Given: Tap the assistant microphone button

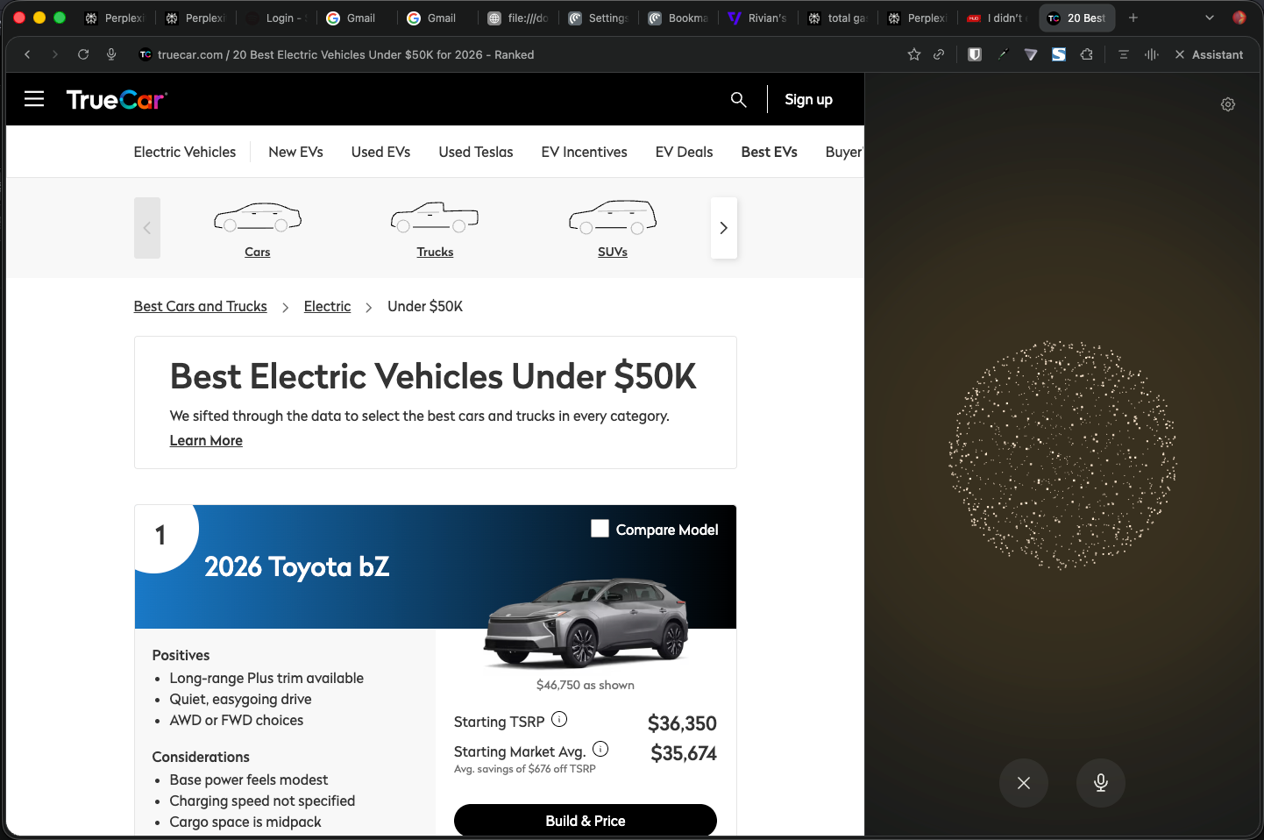Looking at the screenshot, I should coord(1101,783).
